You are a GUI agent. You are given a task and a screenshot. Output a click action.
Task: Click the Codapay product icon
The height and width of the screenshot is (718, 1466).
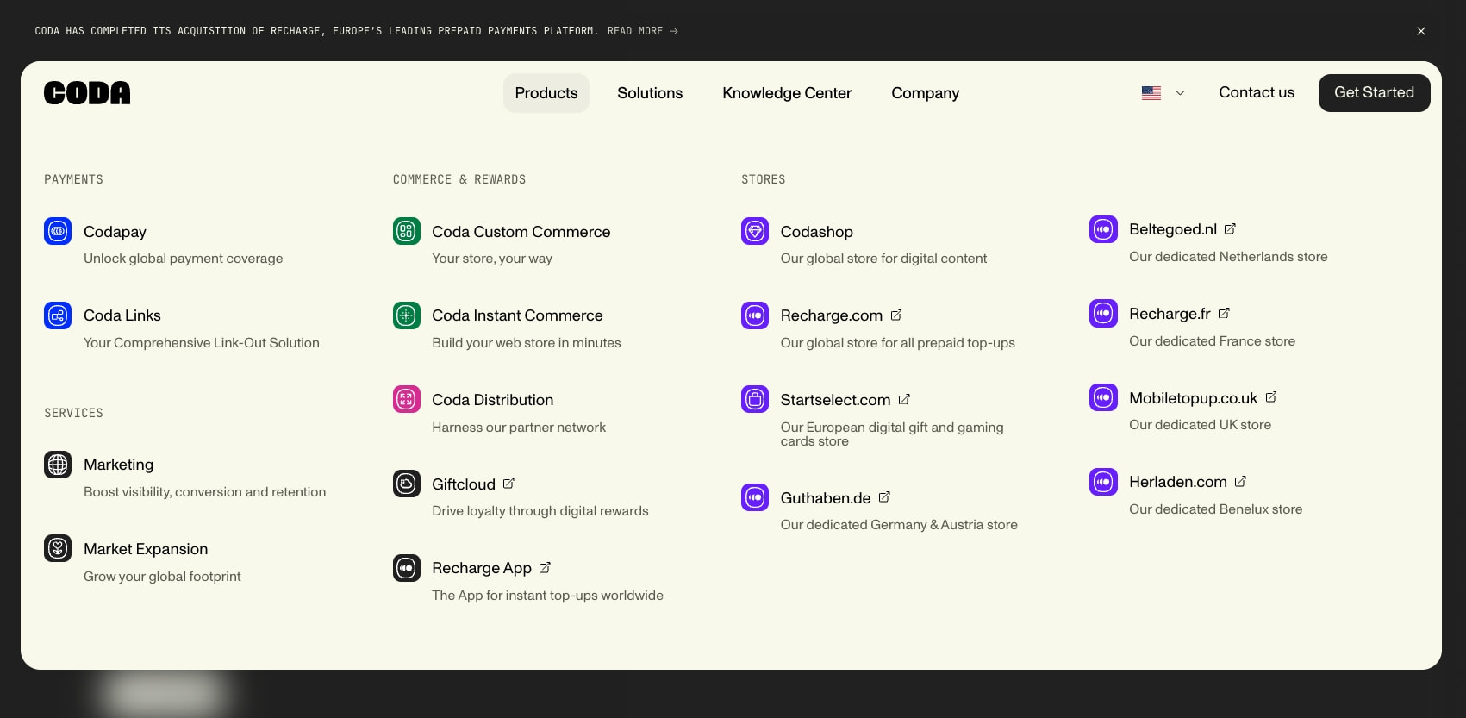58,231
